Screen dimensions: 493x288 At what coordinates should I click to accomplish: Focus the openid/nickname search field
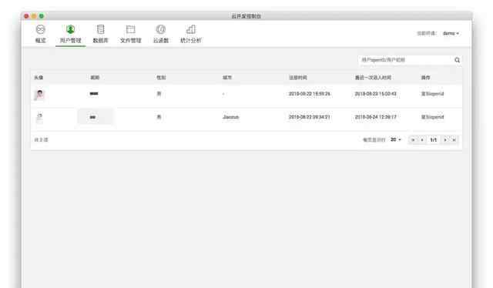coord(406,60)
